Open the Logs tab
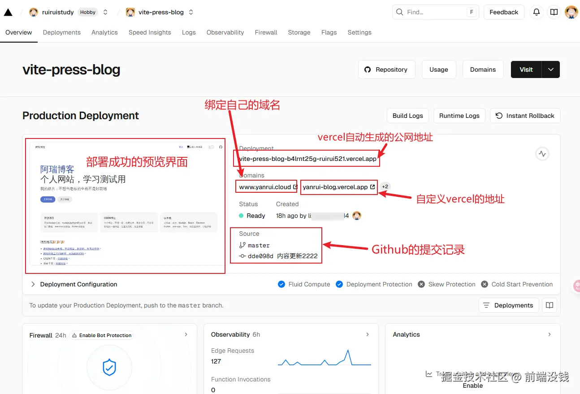The image size is (580, 394). click(189, 32)
